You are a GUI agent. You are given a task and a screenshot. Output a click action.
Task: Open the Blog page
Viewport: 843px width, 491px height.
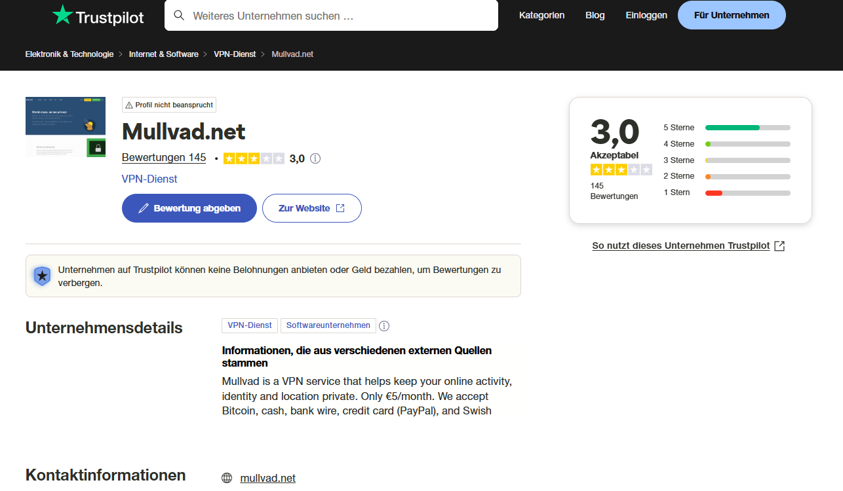tap(595, 15)
